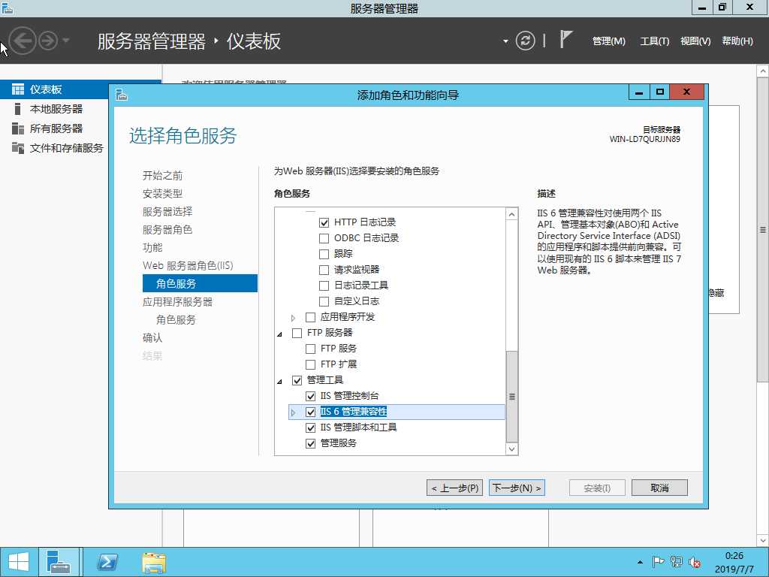
Task: Select the IIS 管理脚本和工具 tree row label
Action: pos(358,427)
